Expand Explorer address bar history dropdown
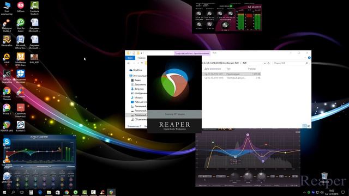 264,63
